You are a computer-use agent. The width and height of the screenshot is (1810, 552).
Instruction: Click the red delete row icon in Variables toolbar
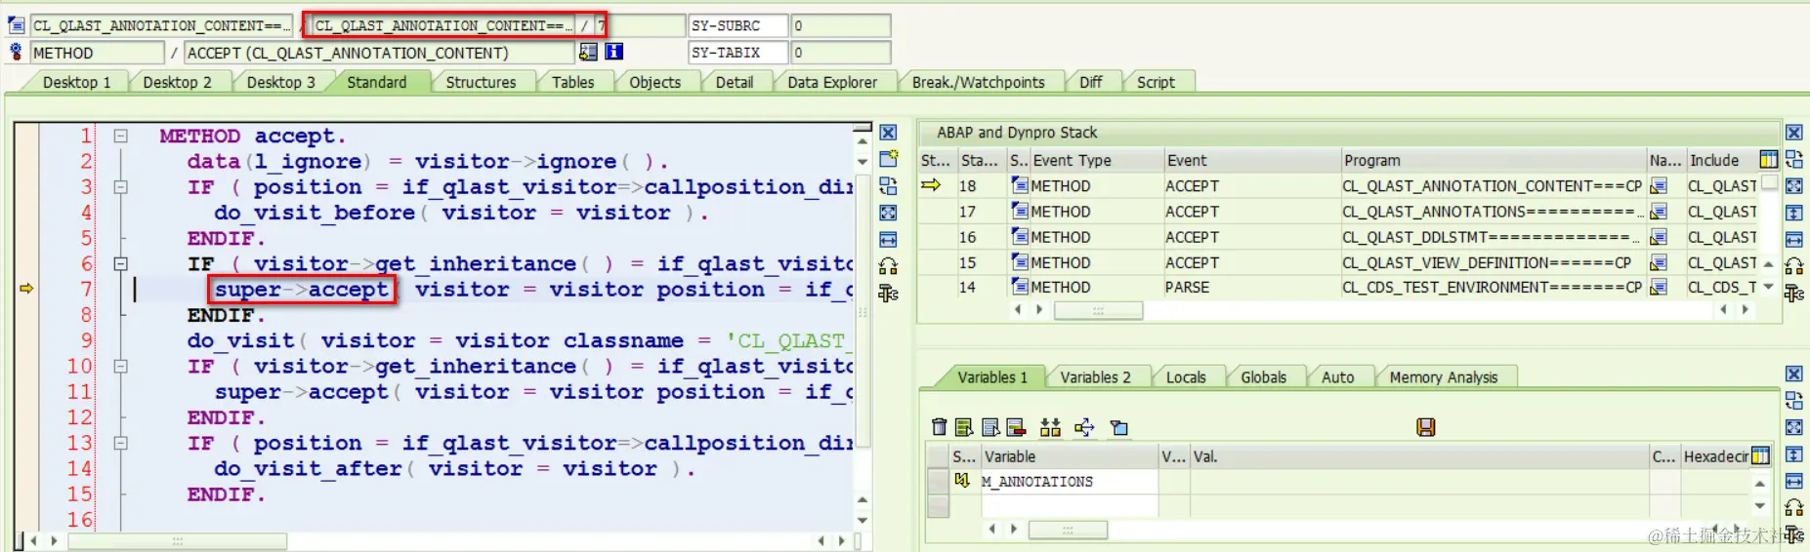(1016, 427)
